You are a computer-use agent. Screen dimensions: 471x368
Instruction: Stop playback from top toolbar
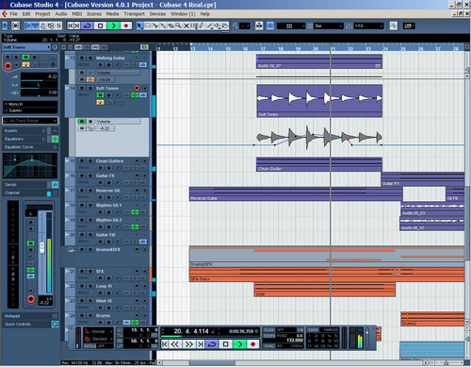coord(101,25)
